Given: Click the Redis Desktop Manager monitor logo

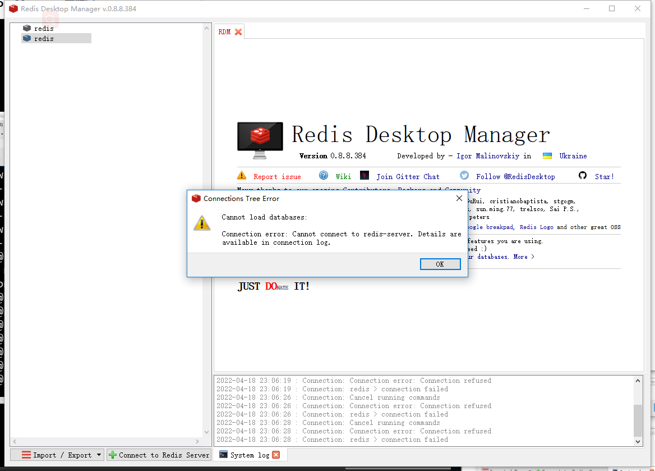Looking at the screenshot, I should 260,140.
